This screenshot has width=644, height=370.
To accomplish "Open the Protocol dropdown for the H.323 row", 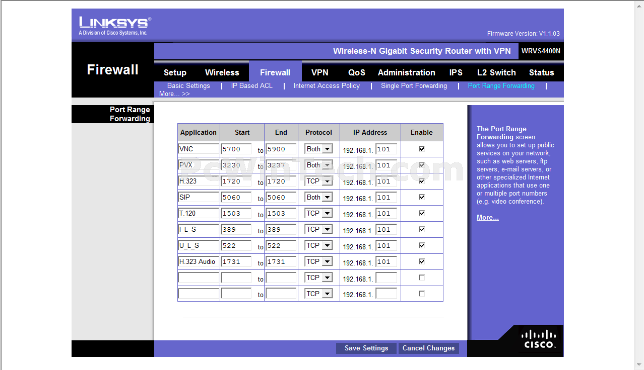I will (x=318, y=181).
